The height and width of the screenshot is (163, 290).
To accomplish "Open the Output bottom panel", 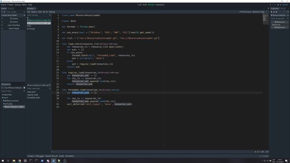I will (31, 156).
